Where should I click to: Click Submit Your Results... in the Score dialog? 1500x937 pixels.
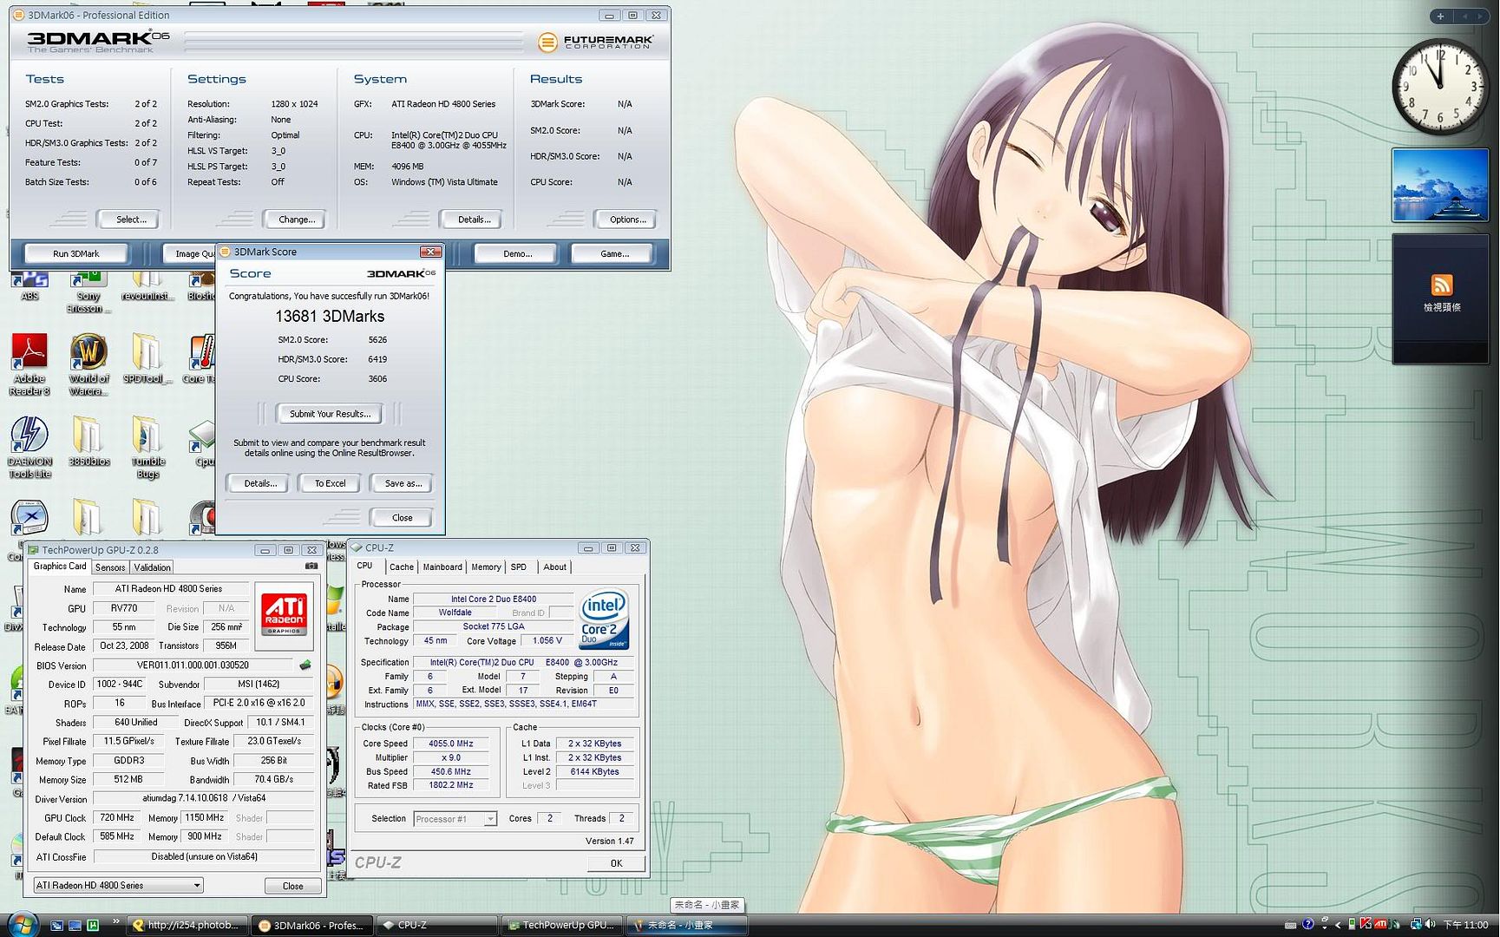click(330, 414)
